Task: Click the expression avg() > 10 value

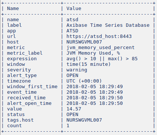Action: click(x=102, y=59)
